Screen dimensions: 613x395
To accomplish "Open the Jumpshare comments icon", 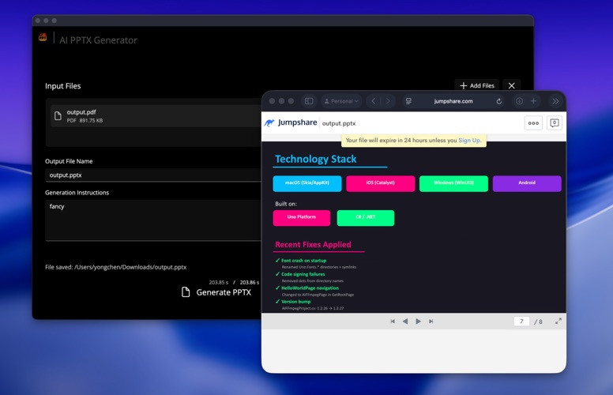I will [x=554, y=123].
